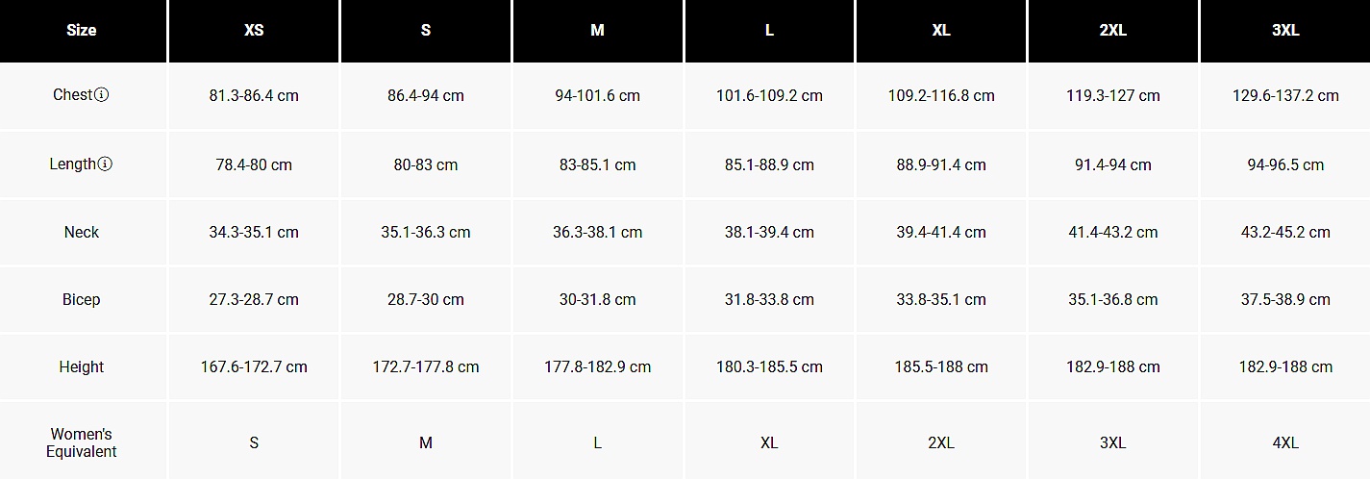Choose the XL column header

pos(941,31)
